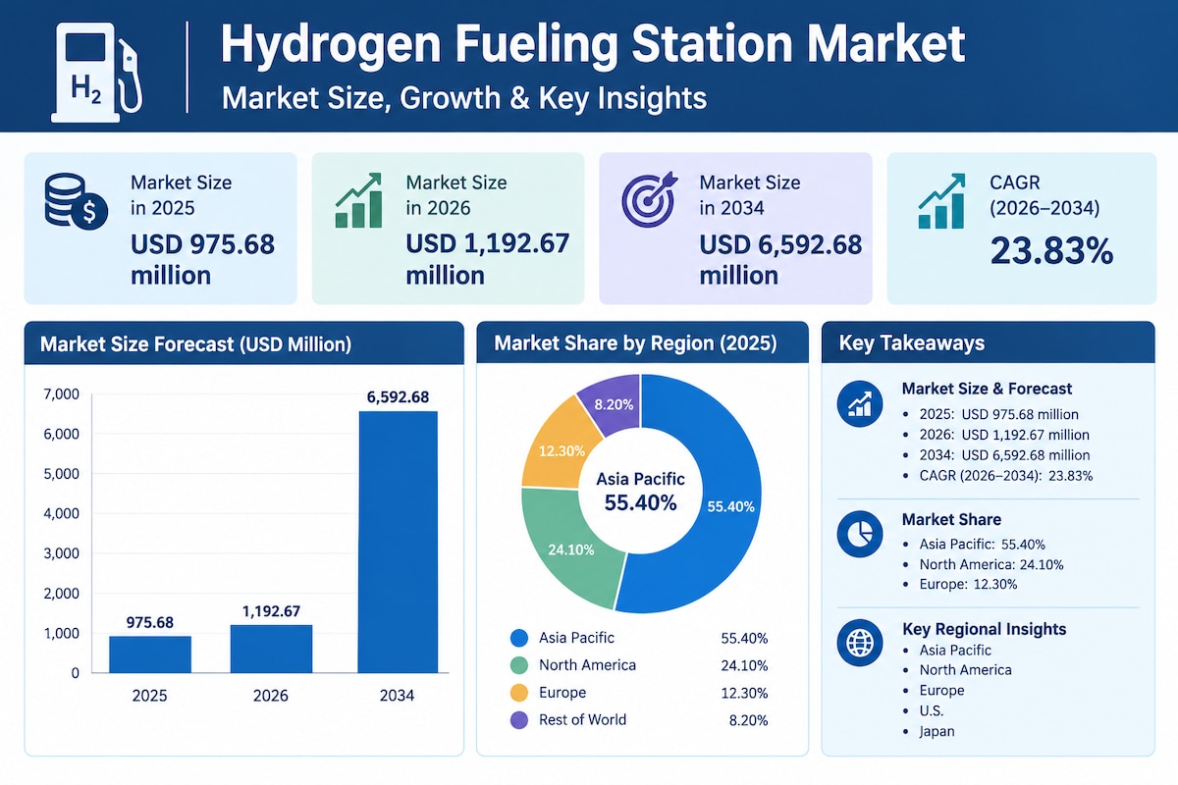
Task: Click the green North America legend dot
Action: click(x=519, y=665)
